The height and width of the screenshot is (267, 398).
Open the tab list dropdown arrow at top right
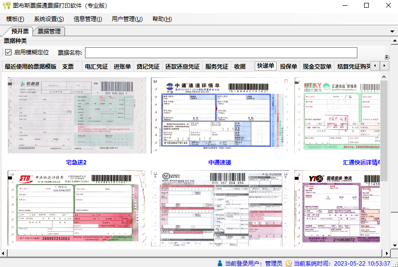[x=392, y=31]
